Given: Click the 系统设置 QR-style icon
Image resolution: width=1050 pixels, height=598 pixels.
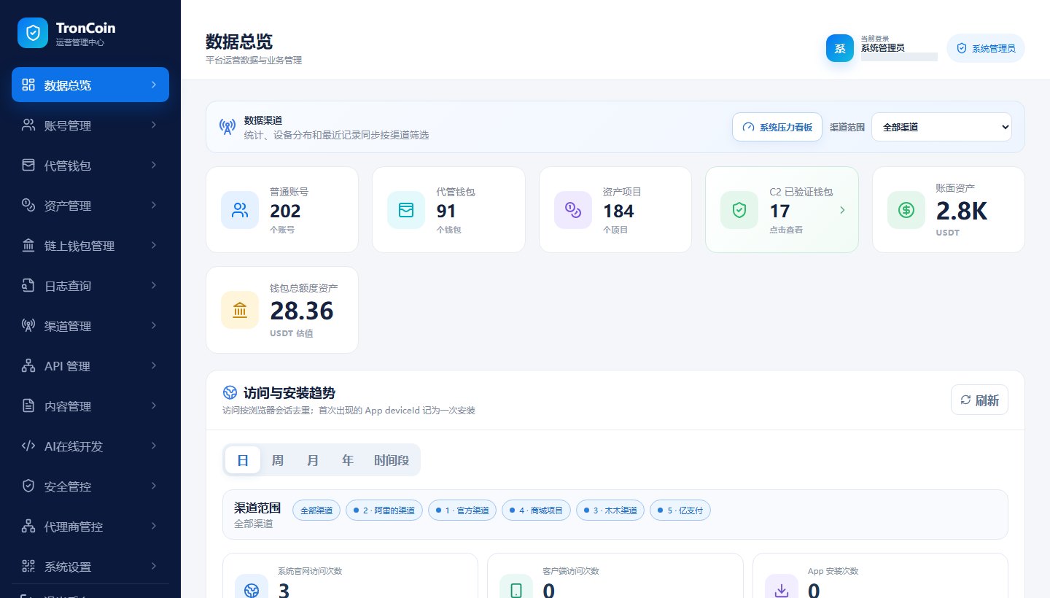Looking at the screenshot, I should (x=28, y=566).
